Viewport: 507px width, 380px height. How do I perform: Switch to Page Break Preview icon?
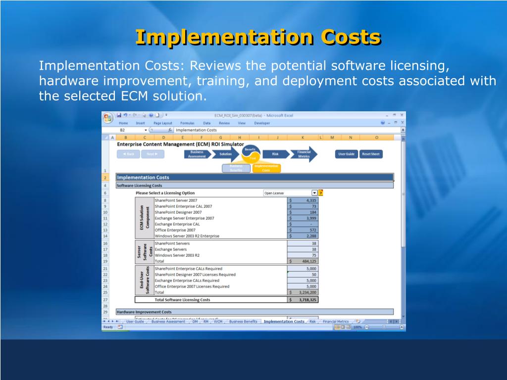tap(348, 327)
